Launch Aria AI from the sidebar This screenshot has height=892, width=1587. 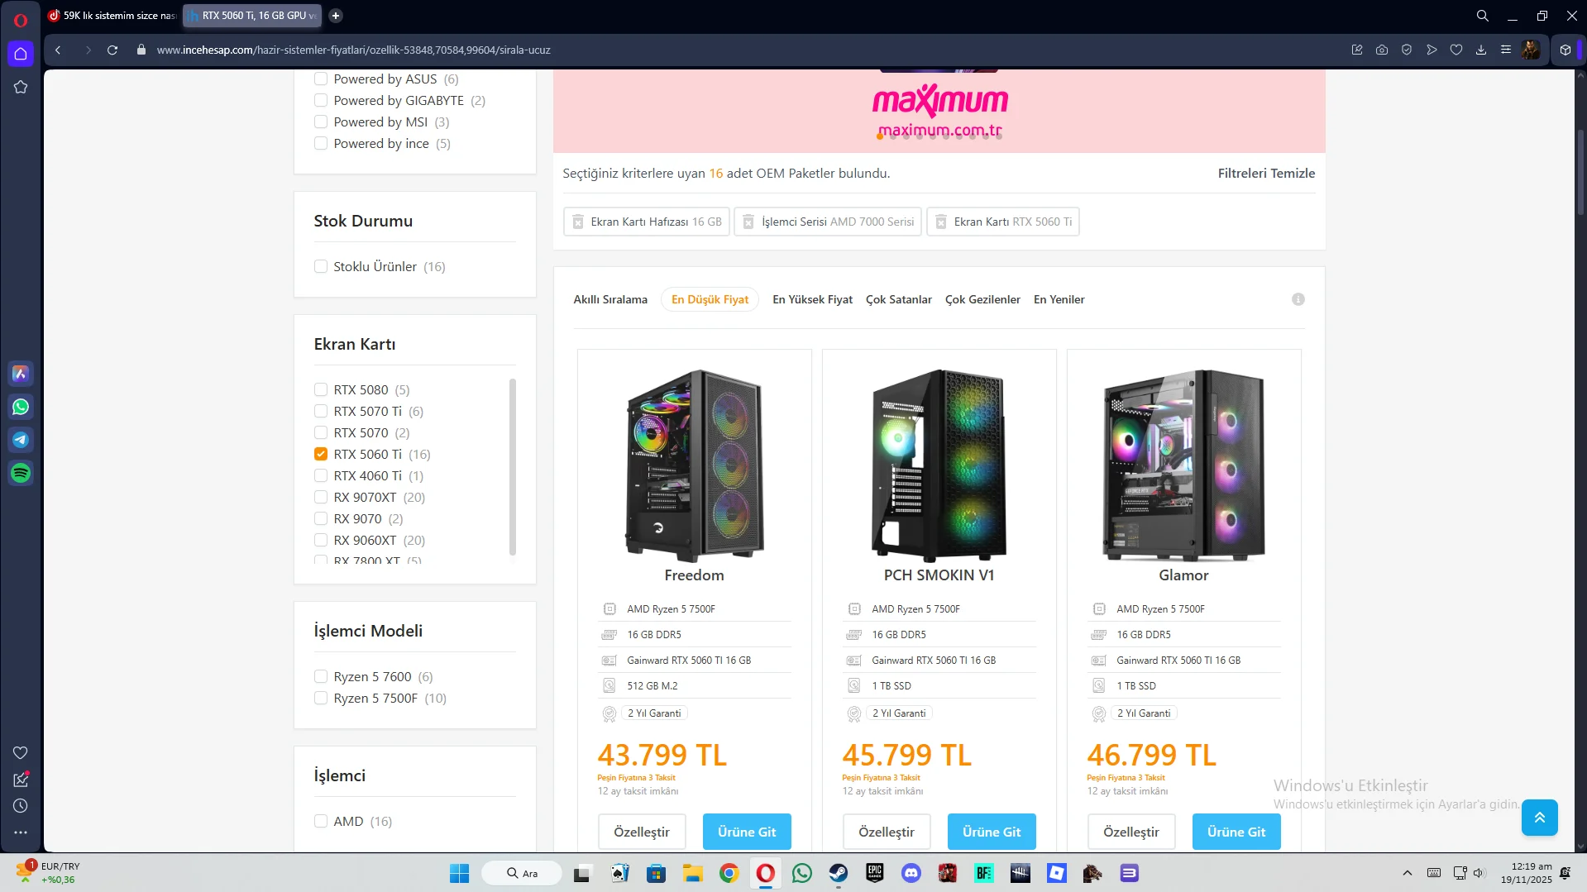coord(21,374)
